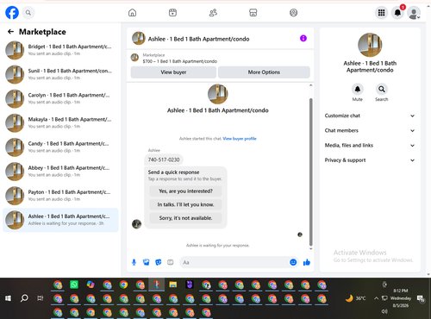This screenshot has height=319, width=431.
Task: Expand Privacy & support section
Action: (370, 160)
